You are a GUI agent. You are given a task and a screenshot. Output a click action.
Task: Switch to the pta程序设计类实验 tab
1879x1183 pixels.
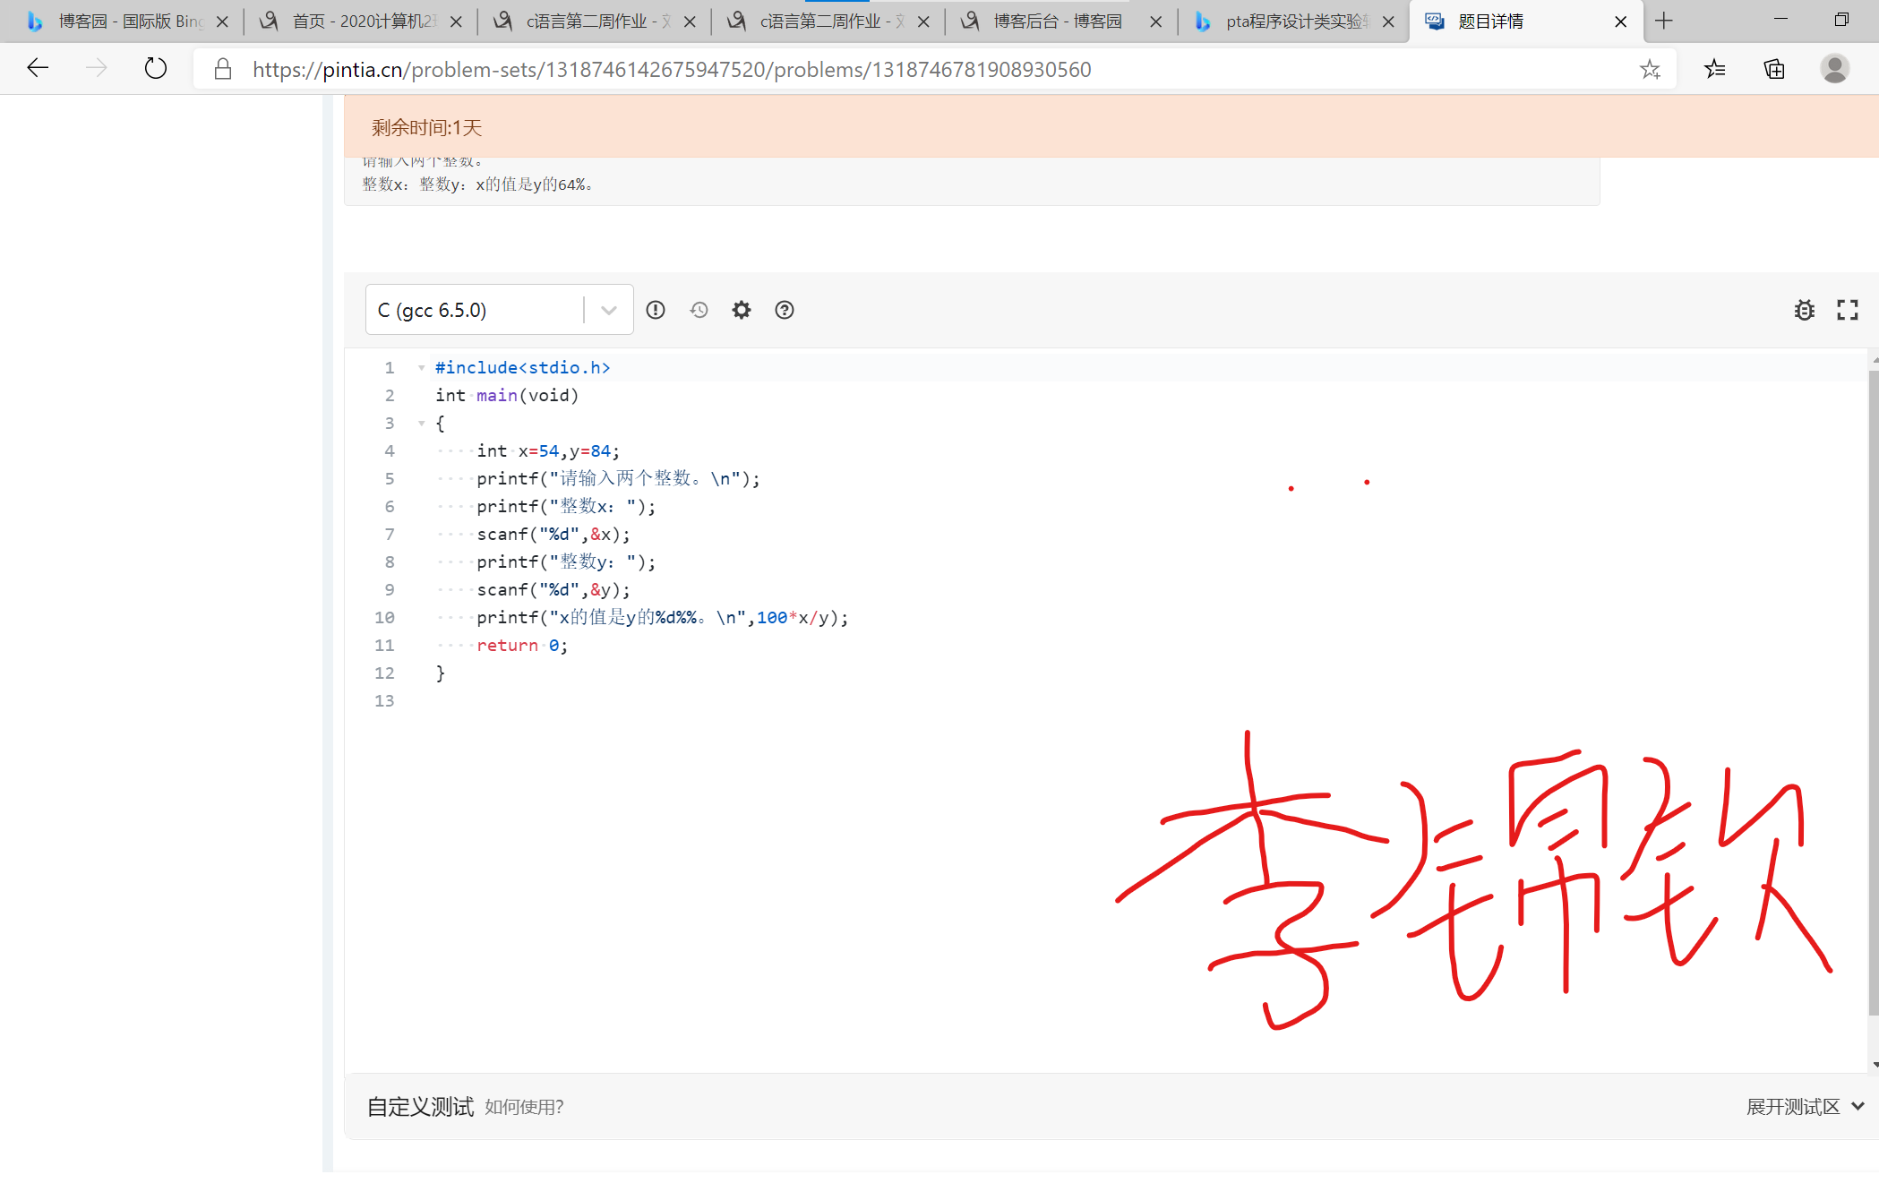pos(1293,21)
